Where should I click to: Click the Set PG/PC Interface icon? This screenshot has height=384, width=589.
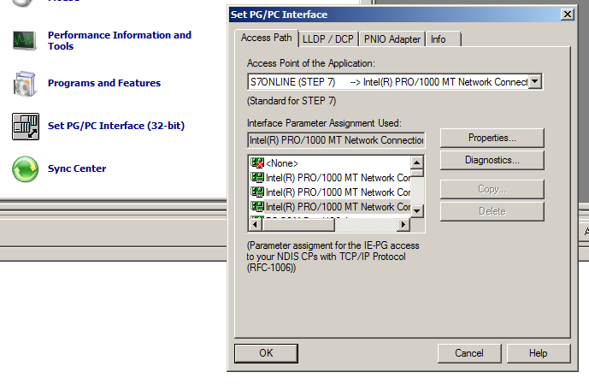[26, 127]
